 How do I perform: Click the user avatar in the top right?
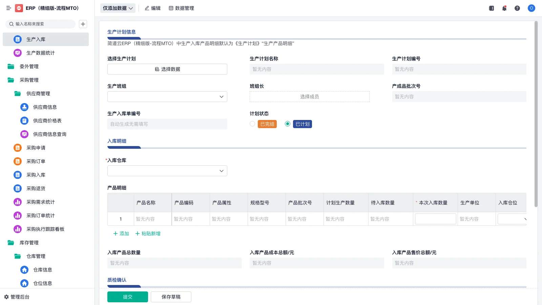coord(531,8)
